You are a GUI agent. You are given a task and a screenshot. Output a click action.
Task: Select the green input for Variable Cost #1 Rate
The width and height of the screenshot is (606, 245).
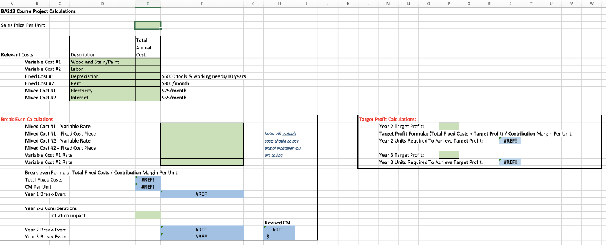pyautogui.click(x=202, y=155)
